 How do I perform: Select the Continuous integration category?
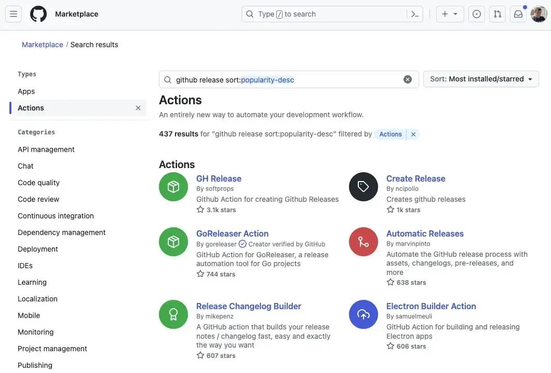pyautogui.click(x=56, y=215)
